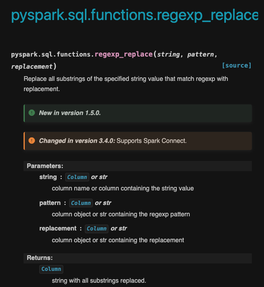264x287 pixels.
Task: Click the Parameters section heading
Action: click(45, 166)
